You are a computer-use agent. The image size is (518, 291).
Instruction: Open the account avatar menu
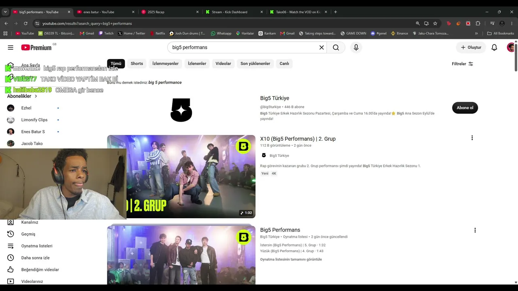pyautogui.click(x=511, y=47)
